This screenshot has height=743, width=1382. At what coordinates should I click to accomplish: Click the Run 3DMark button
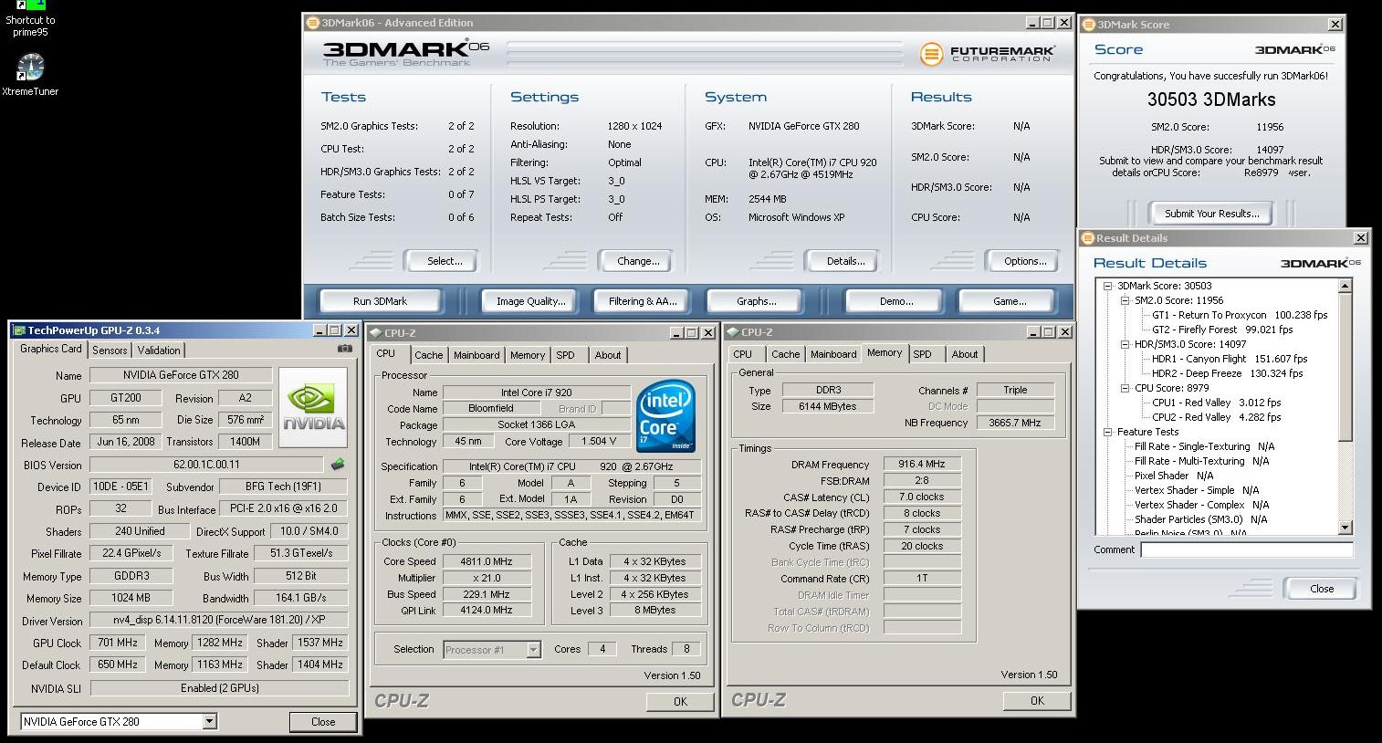[380, 301]
